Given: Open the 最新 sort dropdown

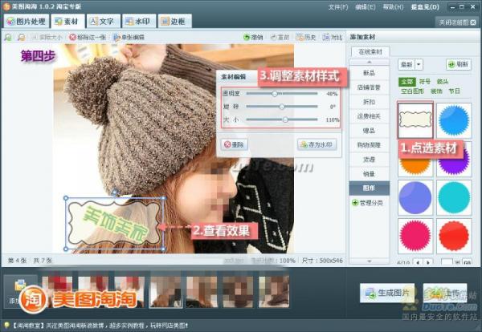Looking at the screenshot, I should [x=410, y=65].
